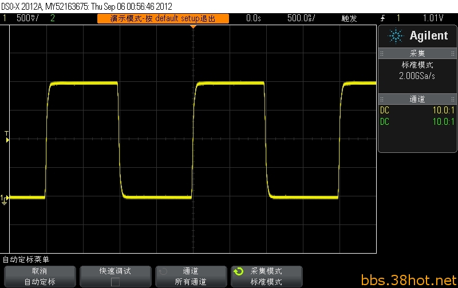Select the 采集模式 标准模式 softkey
458x288 pixels.
pyautogui.click(x=267, y=277)
